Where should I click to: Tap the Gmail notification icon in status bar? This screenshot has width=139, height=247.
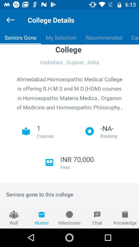(25, 5)
